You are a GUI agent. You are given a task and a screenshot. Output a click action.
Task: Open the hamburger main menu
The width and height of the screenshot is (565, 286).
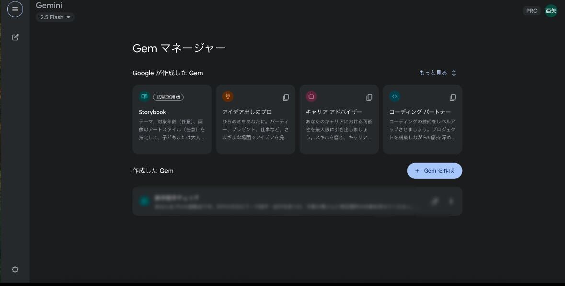click(15, 10)
